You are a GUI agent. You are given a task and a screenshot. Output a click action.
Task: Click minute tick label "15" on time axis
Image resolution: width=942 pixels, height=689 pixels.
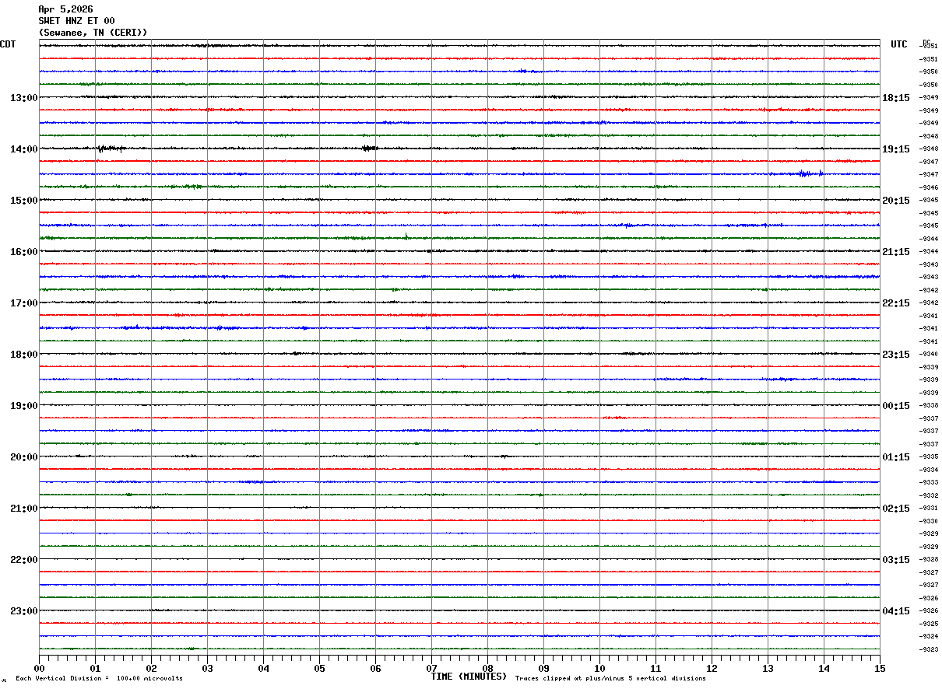coord(880,668)
